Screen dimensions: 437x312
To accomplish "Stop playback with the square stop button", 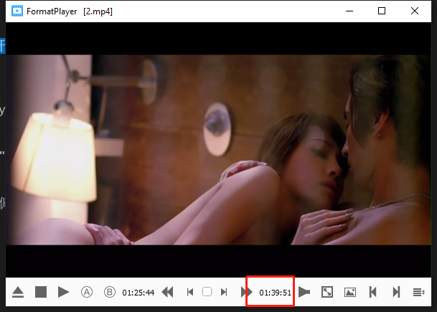I will coord(41,292).
